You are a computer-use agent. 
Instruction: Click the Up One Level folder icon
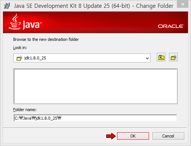coord(161,57)
